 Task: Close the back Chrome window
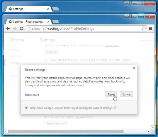[150, 4]
